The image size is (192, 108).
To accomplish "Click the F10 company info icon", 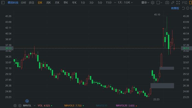I will pos(185,2).
